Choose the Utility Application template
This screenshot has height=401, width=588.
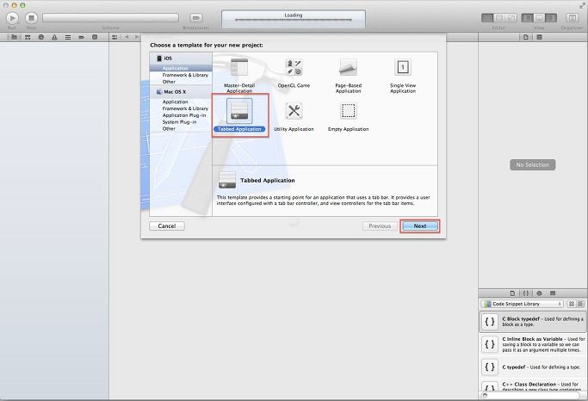[x=294, y=116]
